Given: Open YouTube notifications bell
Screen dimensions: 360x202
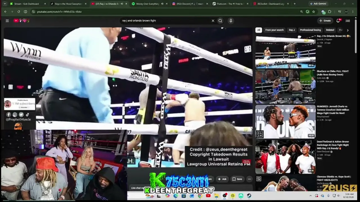Looking at the screenshot, I should tap(338, 20).
